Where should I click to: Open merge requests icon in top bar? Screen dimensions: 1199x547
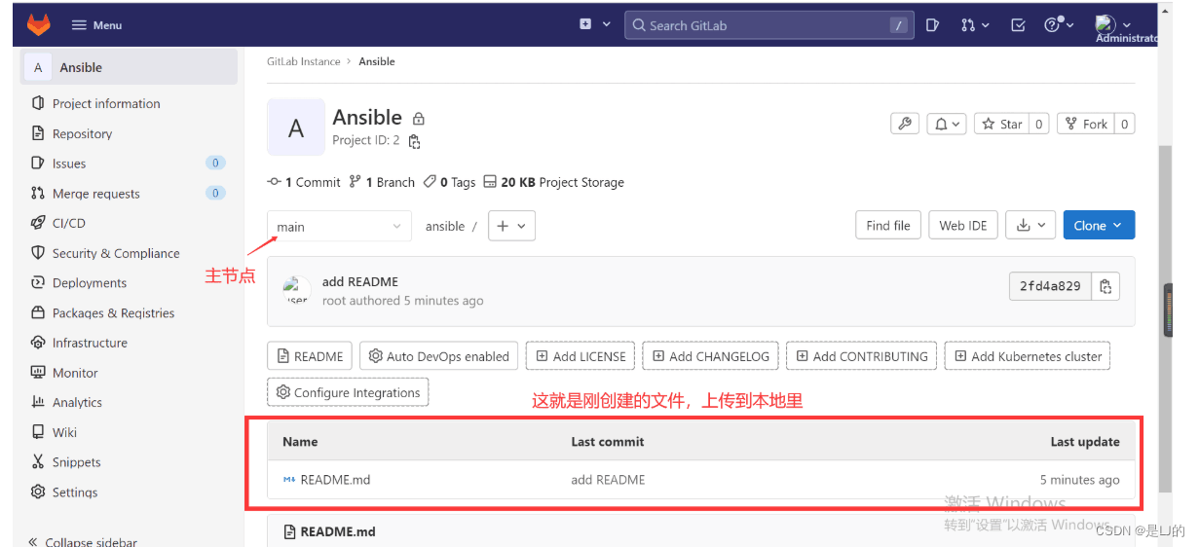tap(974, 25)
